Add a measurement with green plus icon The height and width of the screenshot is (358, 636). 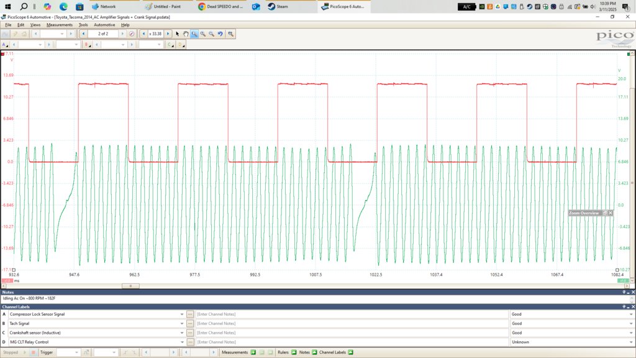253,352
